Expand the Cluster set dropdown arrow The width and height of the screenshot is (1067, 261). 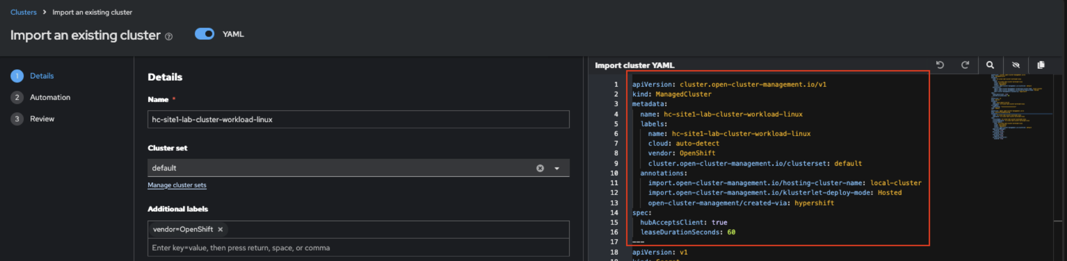click(x=557, y=168)
